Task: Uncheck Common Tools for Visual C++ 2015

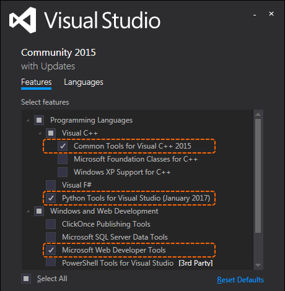Action: [63, 146]
